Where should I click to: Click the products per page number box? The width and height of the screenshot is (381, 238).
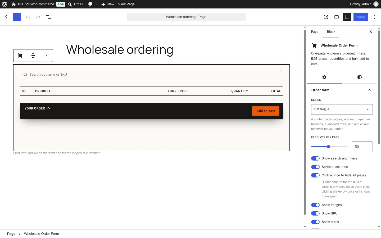362,147
